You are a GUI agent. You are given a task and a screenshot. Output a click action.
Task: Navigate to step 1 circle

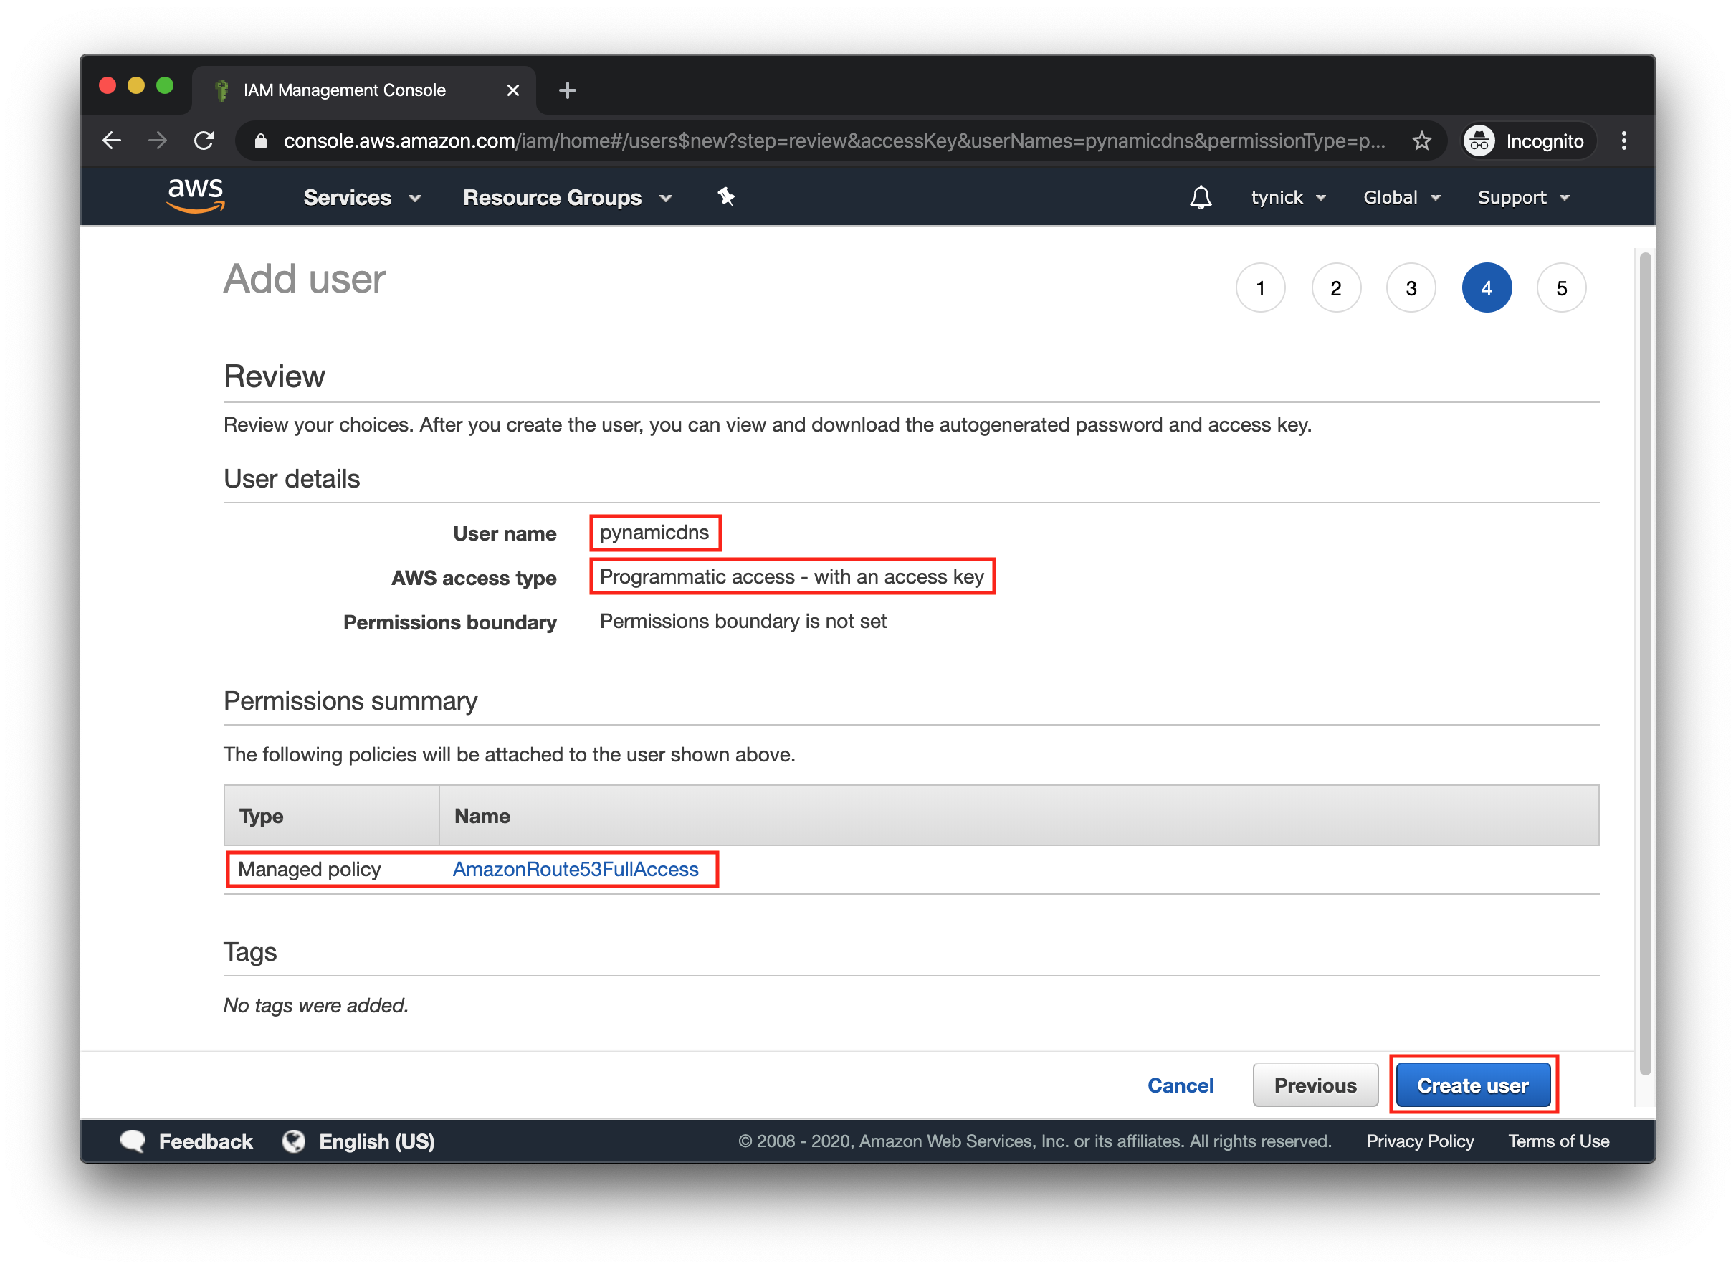(1260, 287)
